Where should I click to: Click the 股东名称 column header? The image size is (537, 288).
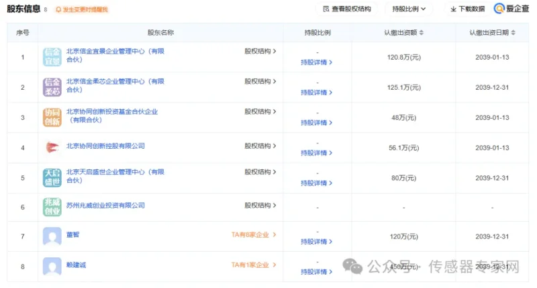point(160,32)
